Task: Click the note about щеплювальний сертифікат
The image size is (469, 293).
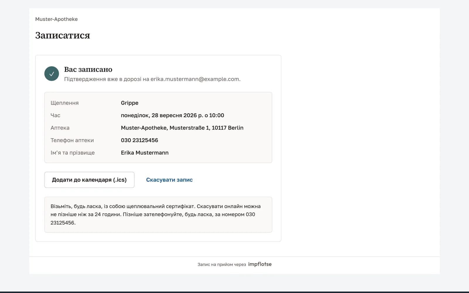Action: (158, 214)
